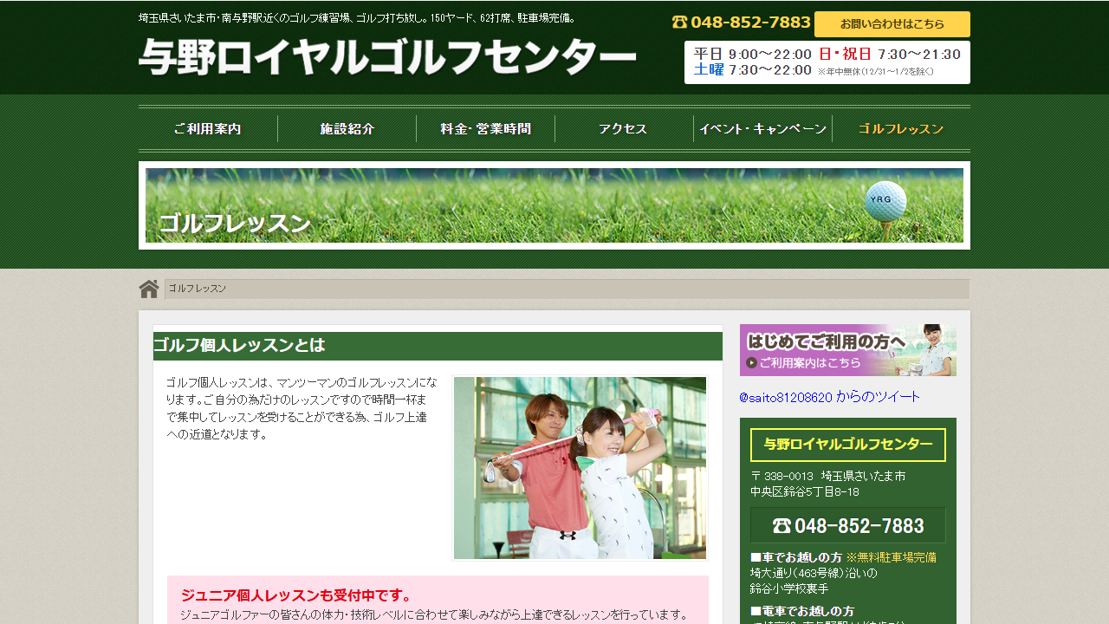Click the 〒338-0013 address text
Screen dimensions: 1109x624
[827, 484]
